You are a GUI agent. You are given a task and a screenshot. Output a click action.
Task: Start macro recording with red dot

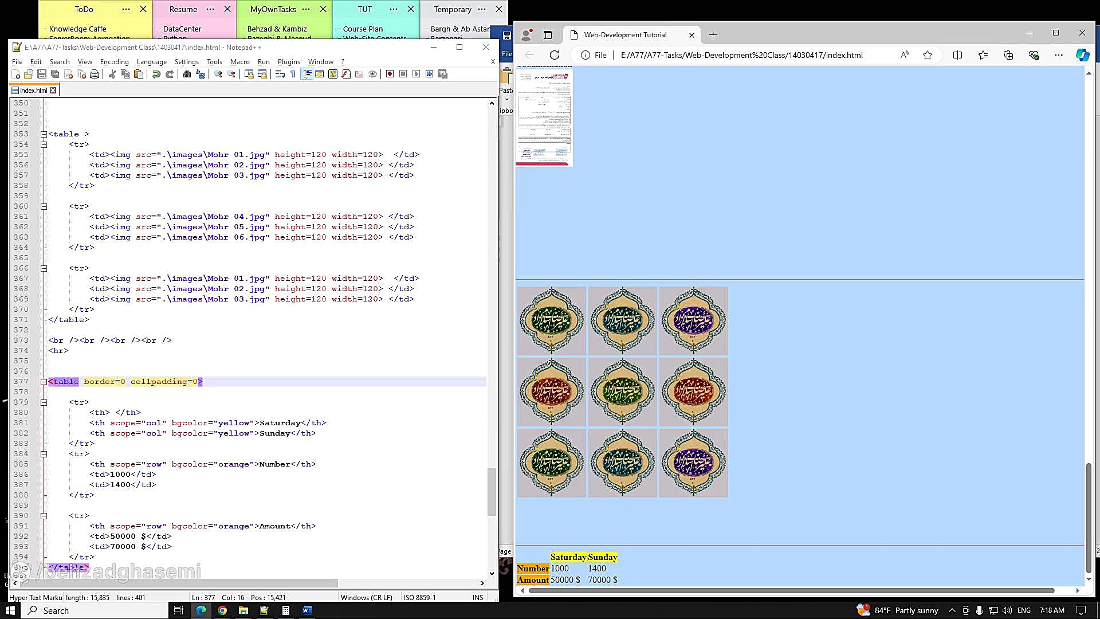[x=390, y=74]
